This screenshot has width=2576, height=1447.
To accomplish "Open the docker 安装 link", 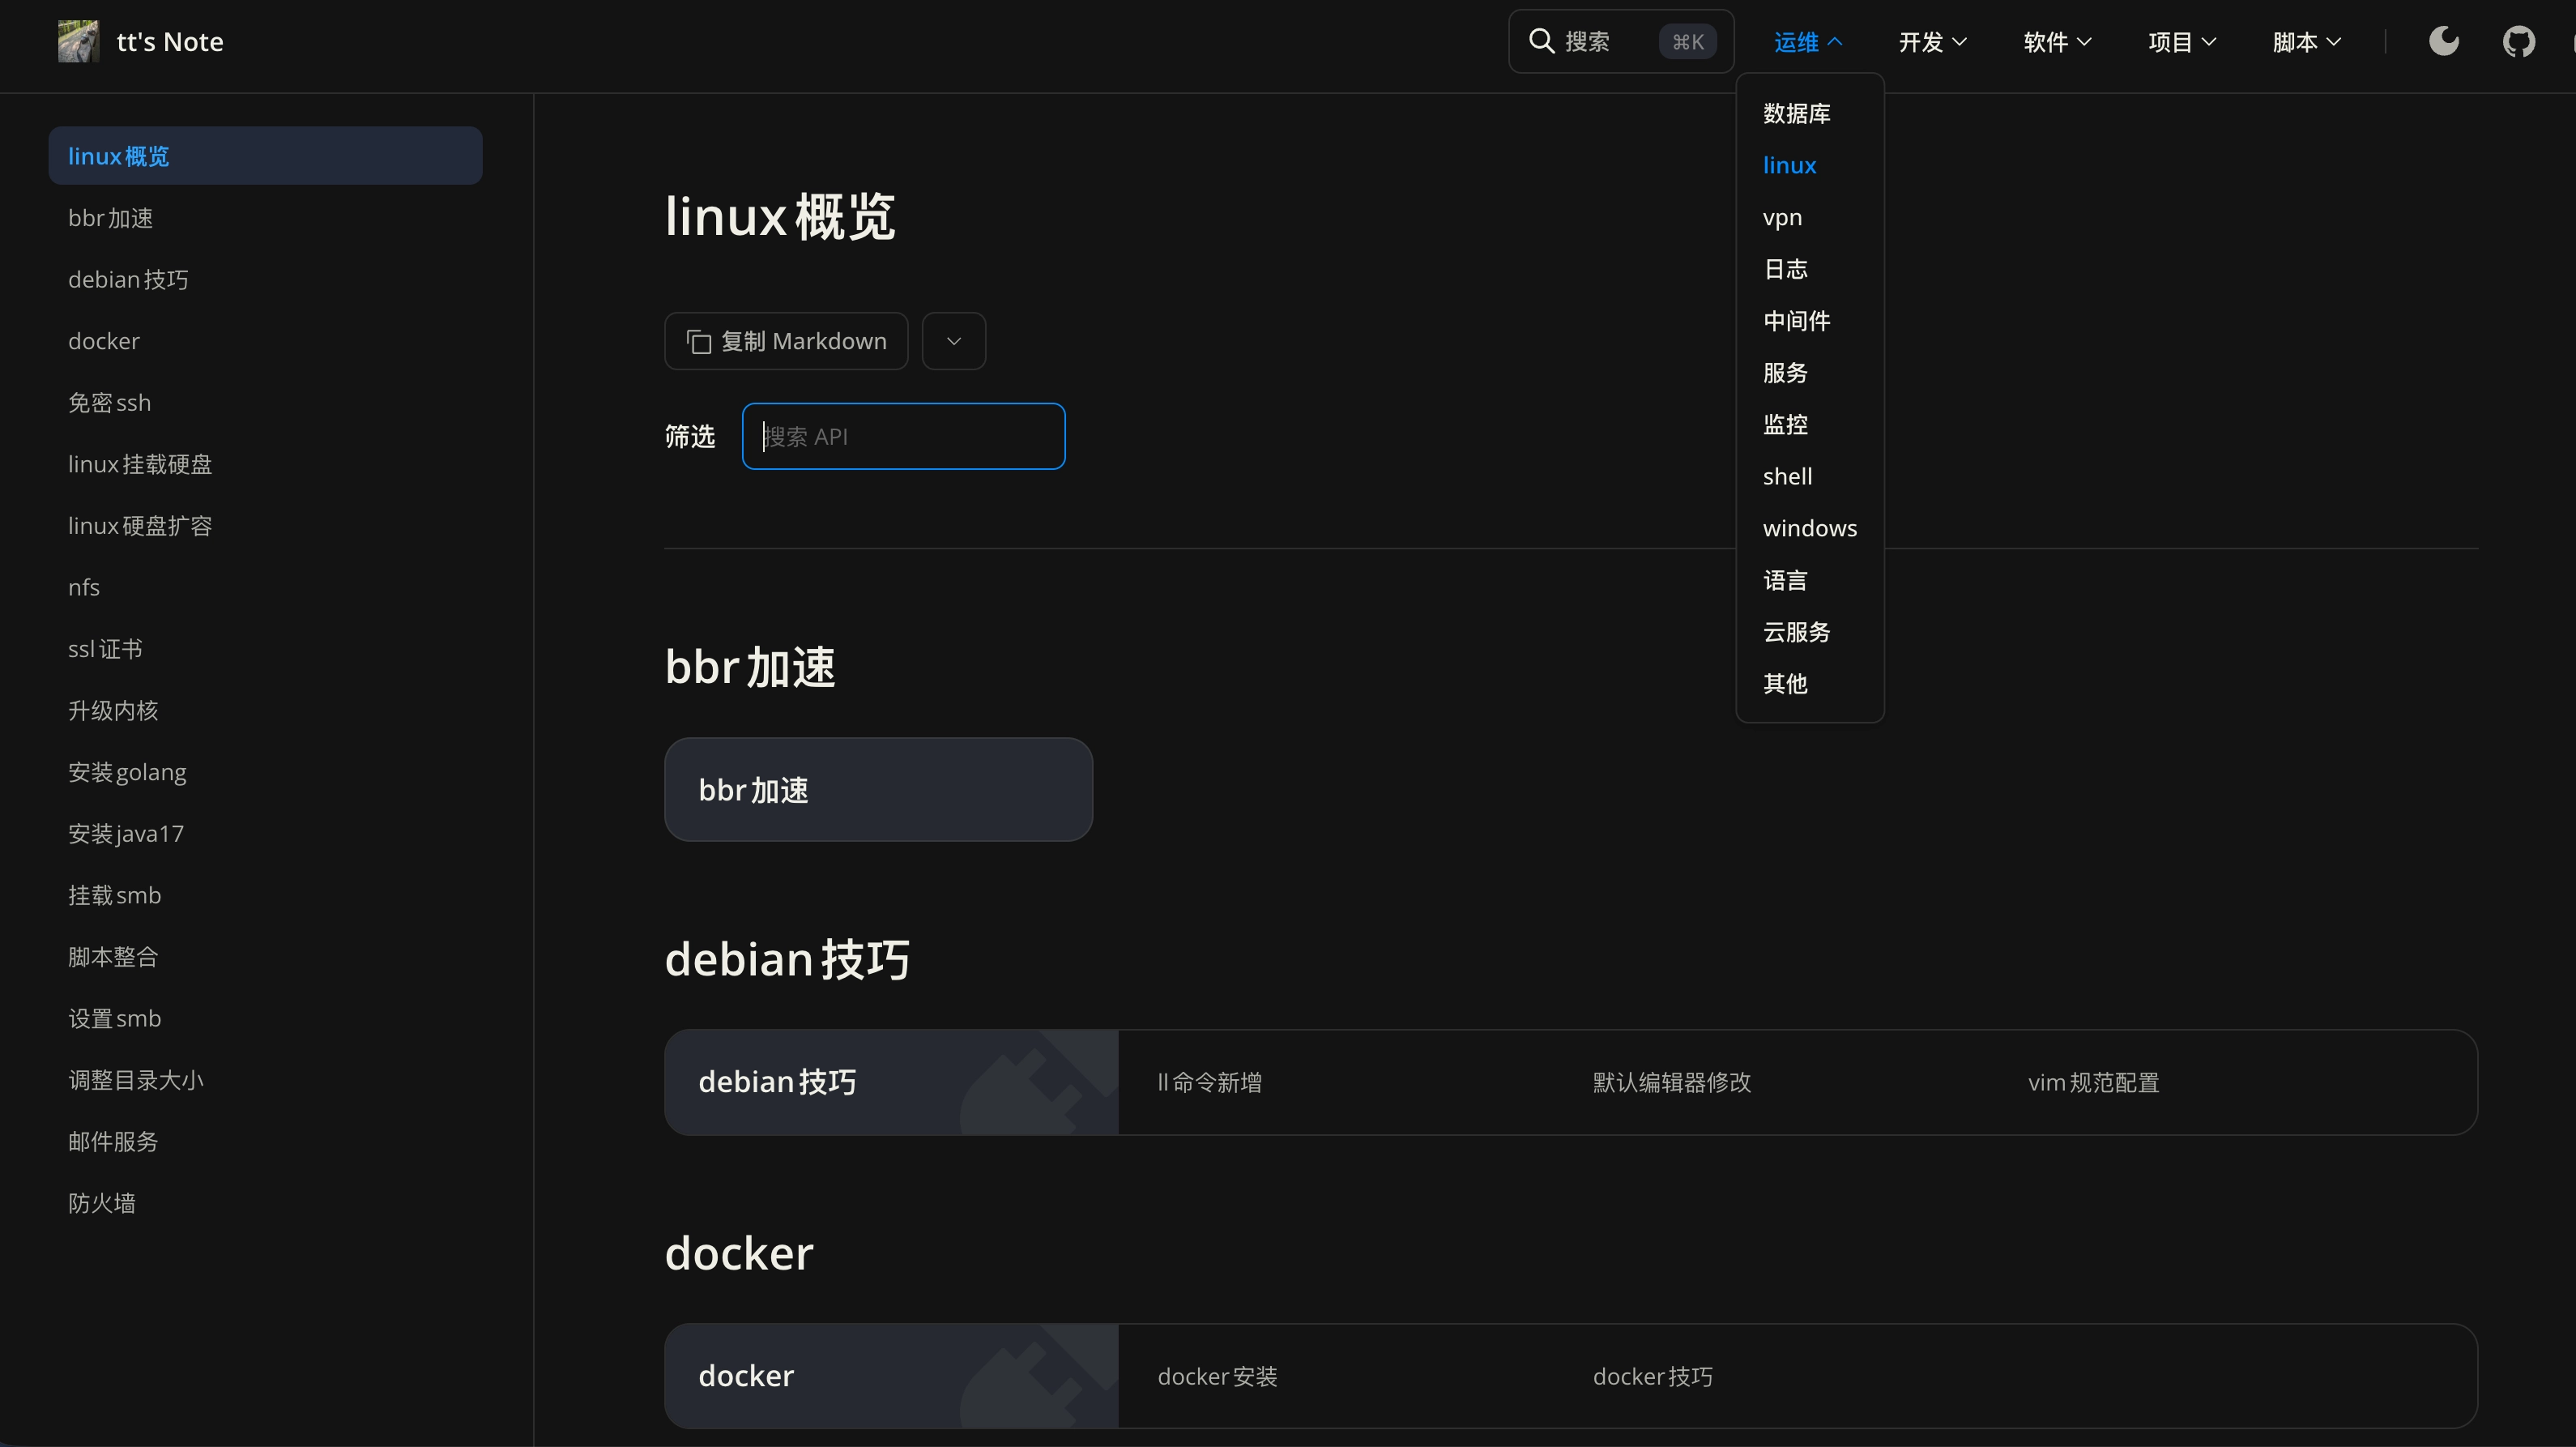I will tap(1217, 1376).
